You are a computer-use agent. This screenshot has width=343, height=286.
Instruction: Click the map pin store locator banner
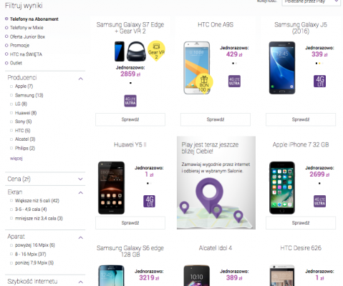click(x=216, y=183)
